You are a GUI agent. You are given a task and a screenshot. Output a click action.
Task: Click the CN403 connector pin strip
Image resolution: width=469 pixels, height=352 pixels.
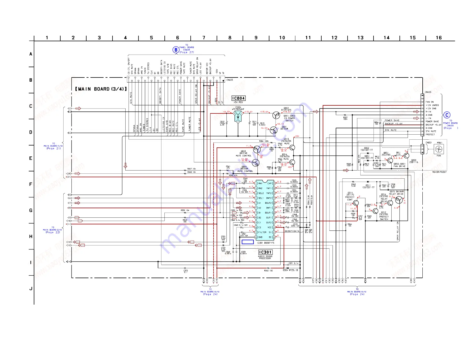pos(422,115)
